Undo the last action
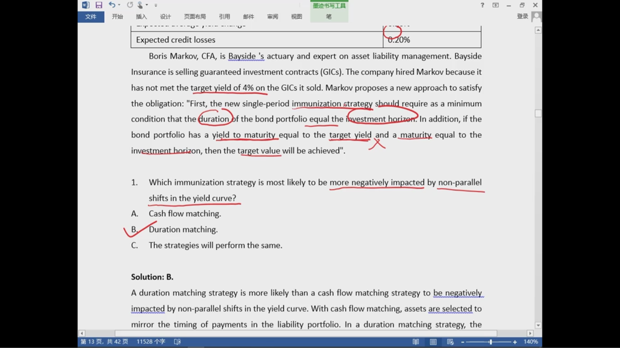Screen dimensions: 620x348 click(112, 5)
